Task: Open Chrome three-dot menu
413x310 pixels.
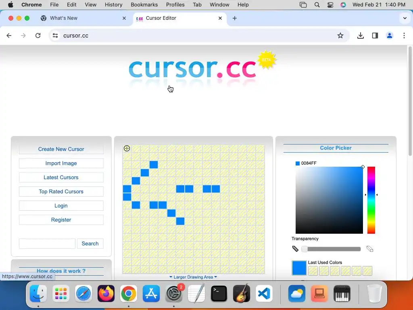Action: tap(404, 36)
